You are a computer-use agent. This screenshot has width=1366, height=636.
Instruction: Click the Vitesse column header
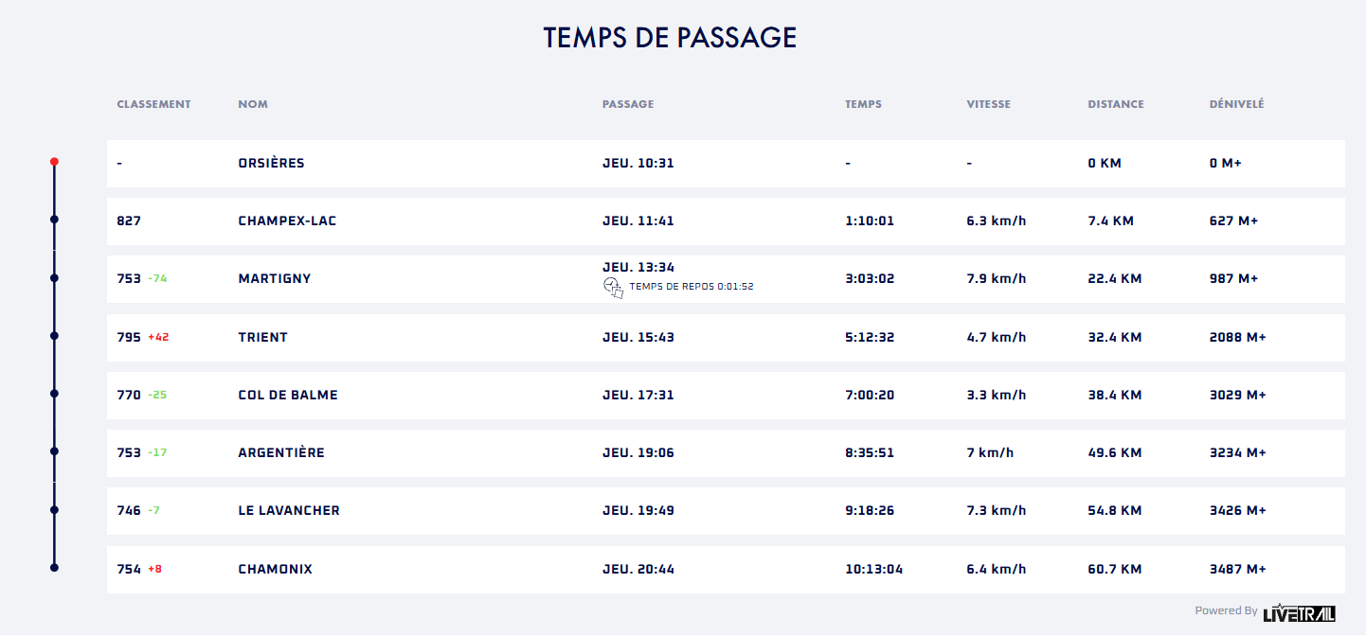[x=988, y=104]
